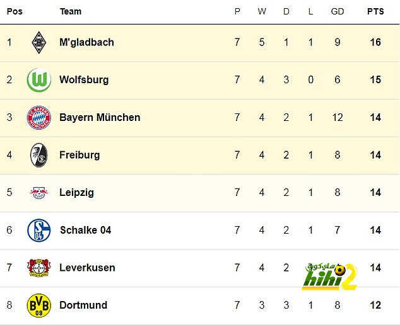
Task: Click Bayern München's goal difference 12
Action: coord(338,117)
